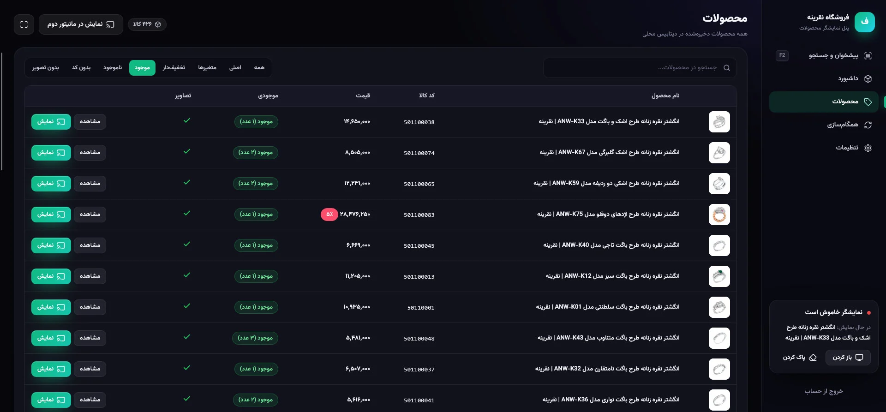This screenshot has width=886, height=412.
Task: Click the page vertical scrollbar
Action: (x=2, y=111)
